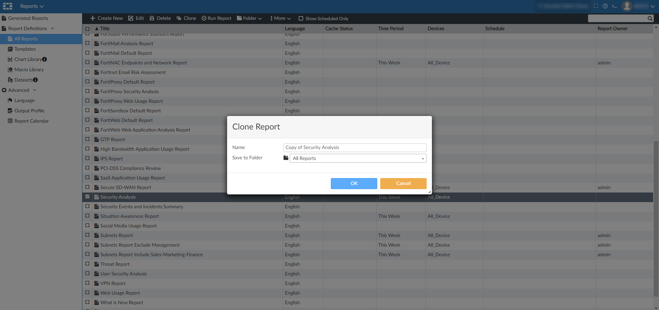Click the user avatar icon
The image size is (659, 310).
[x=627, y=6]
